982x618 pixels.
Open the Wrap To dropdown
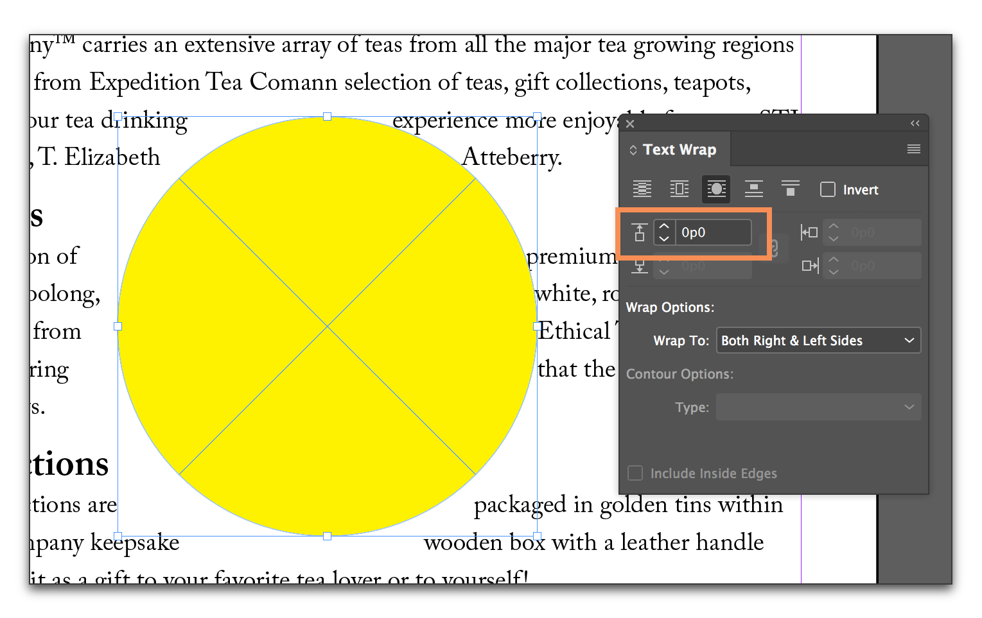tap(818, 340)
